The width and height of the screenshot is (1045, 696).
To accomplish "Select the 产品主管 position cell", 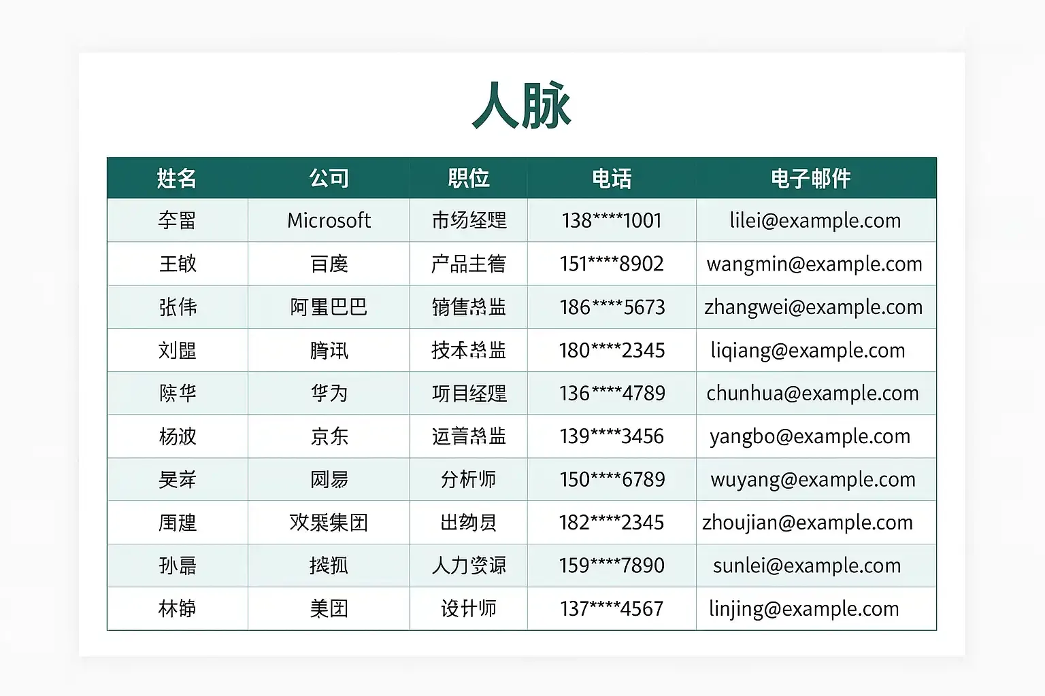I will click(x=468, y=264).
